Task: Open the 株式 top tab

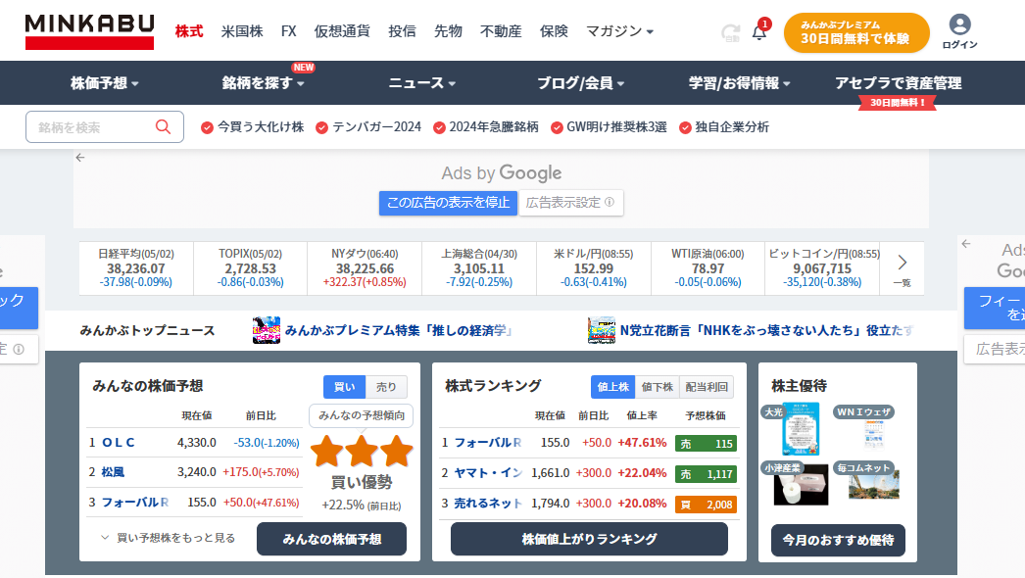Action: [189, 31]
